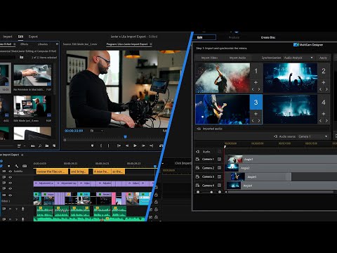Viewport: 337px width, 253px height.
Task: Enable voice-over mic on upper audio track
Action: (x=22, y=209)
